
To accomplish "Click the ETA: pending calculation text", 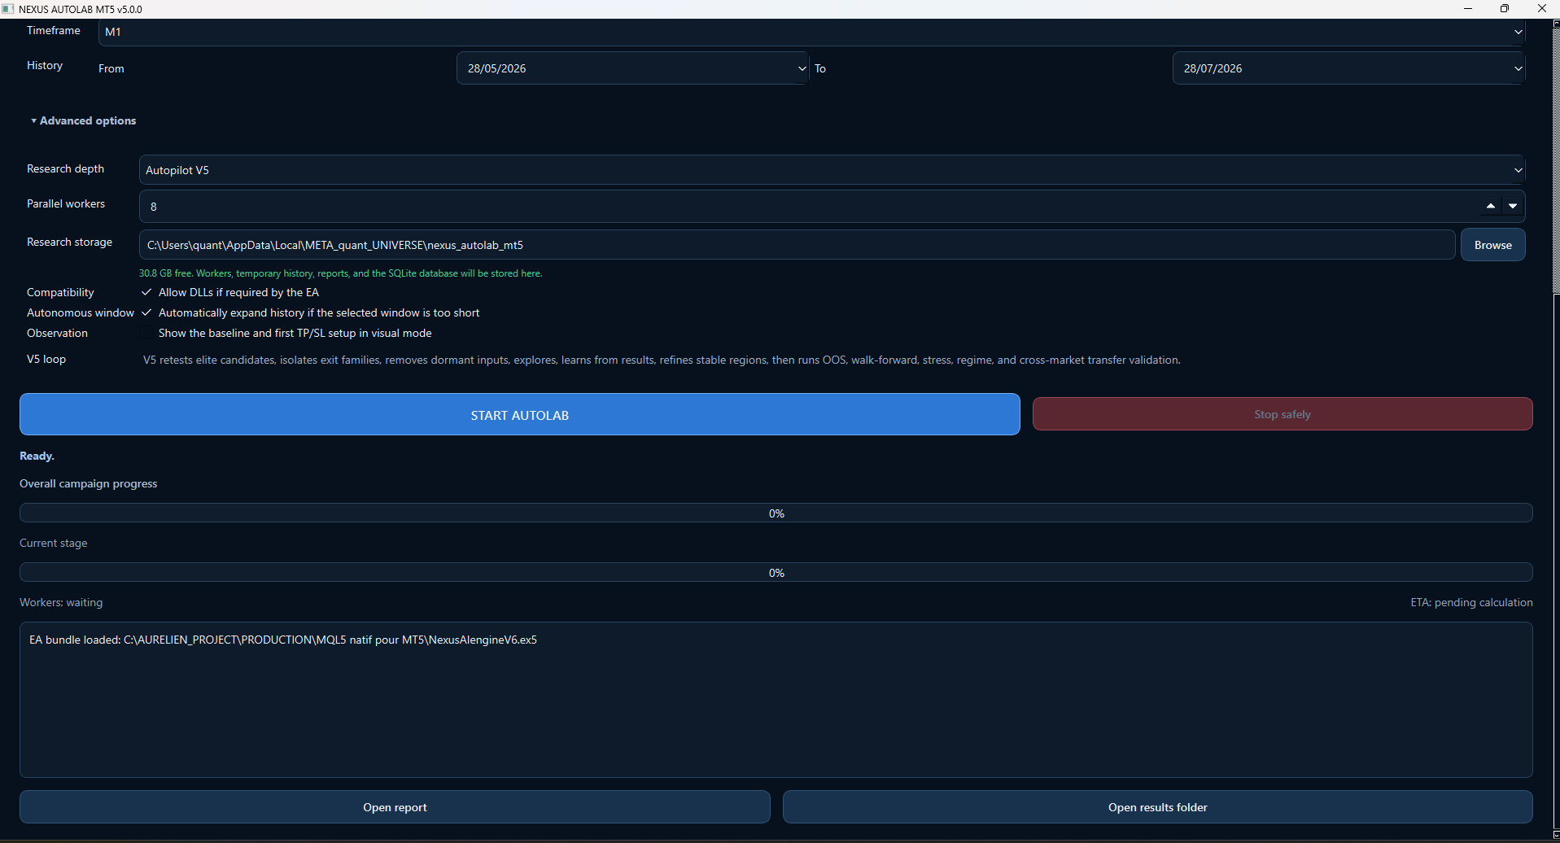I will 1471,602.
